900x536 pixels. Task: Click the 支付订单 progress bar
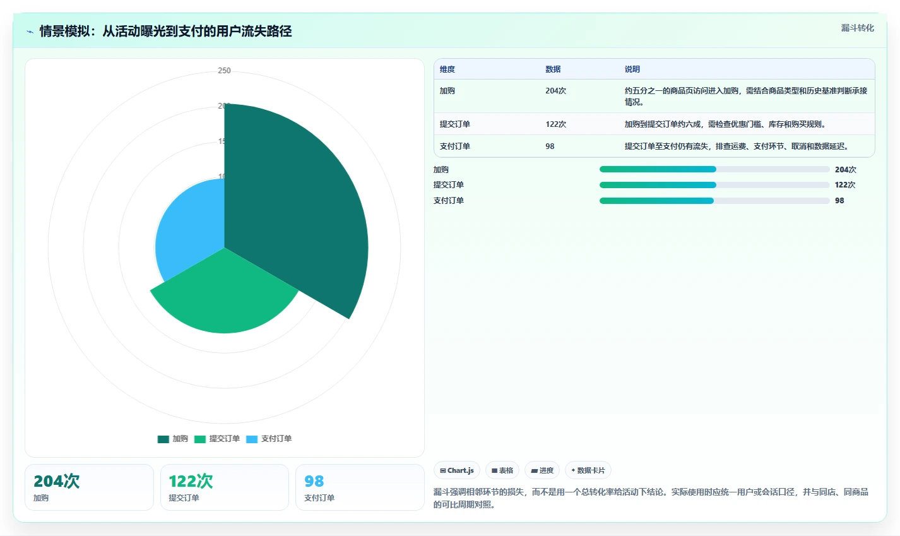click(714, 201)
